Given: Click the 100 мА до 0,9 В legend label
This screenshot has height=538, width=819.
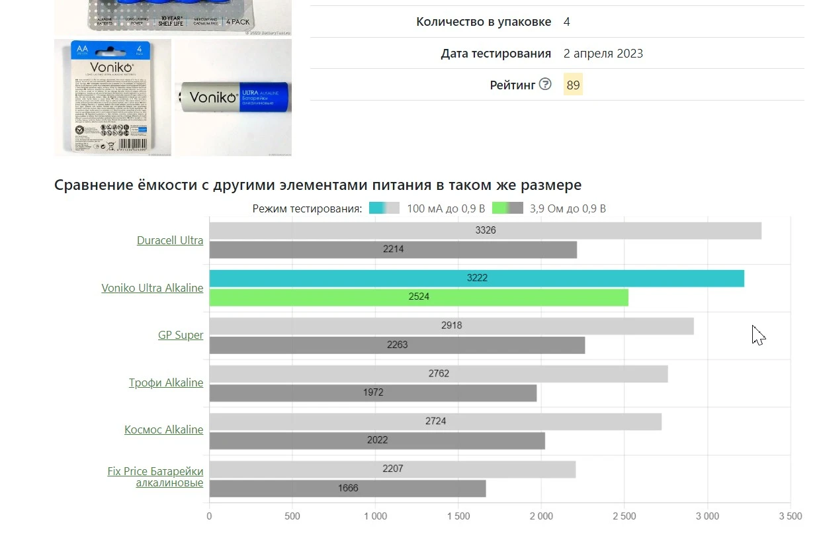Looking at the screenshot, I should tap(446, 208).
